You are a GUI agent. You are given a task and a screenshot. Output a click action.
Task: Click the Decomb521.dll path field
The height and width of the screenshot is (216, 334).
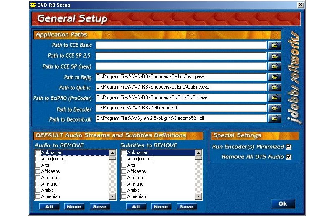coord(181,118)
